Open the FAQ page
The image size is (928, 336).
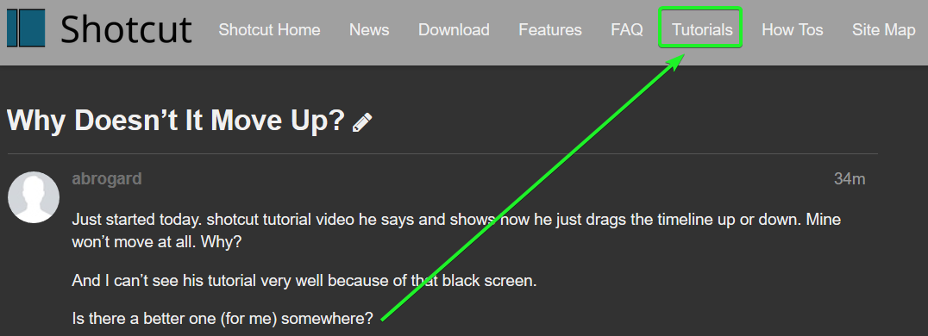click(x=627, y=29)
